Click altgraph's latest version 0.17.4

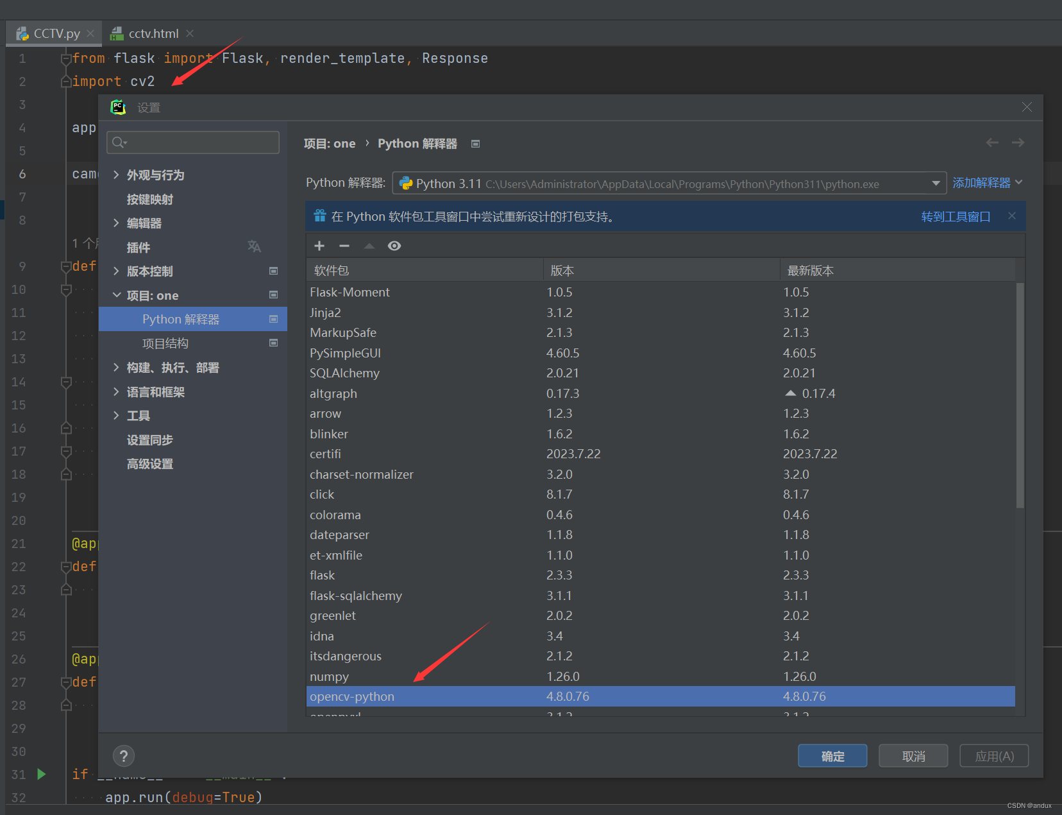click(x=818, y=393)
